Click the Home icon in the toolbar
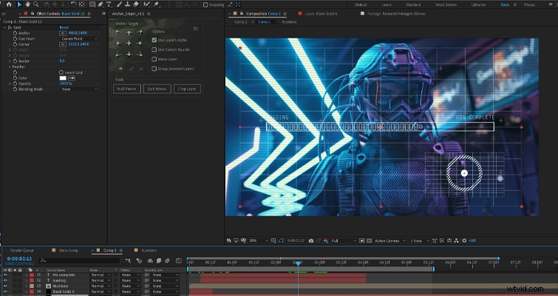The image size is (558, 296). (9, 4)
